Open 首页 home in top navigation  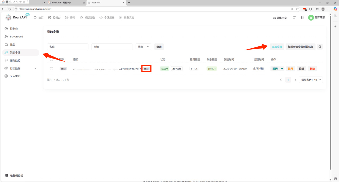38,18
